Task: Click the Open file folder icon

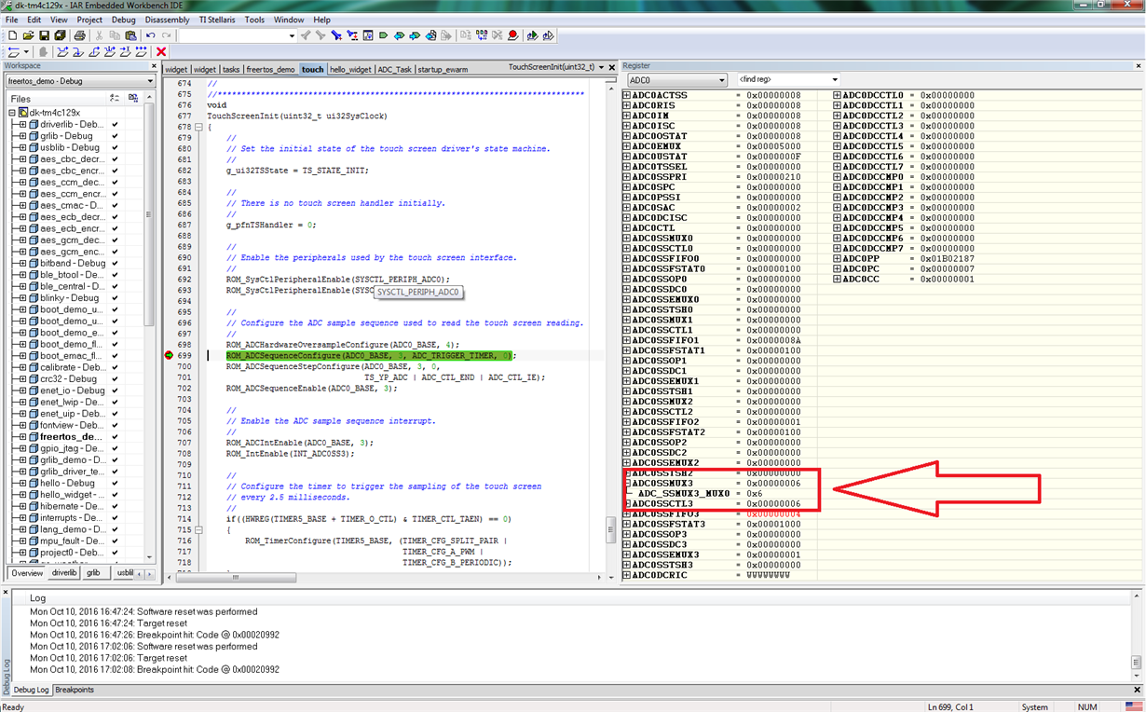Action: pyautogui.click(x=28, y=35)
